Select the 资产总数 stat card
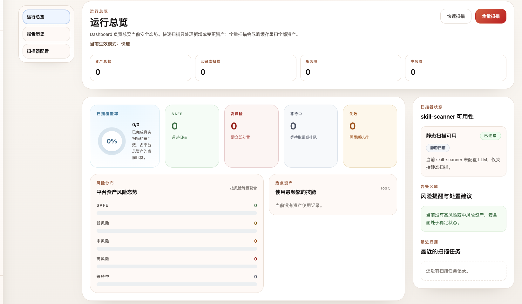Viewport: 522px width, 304px height. (140, 68)
